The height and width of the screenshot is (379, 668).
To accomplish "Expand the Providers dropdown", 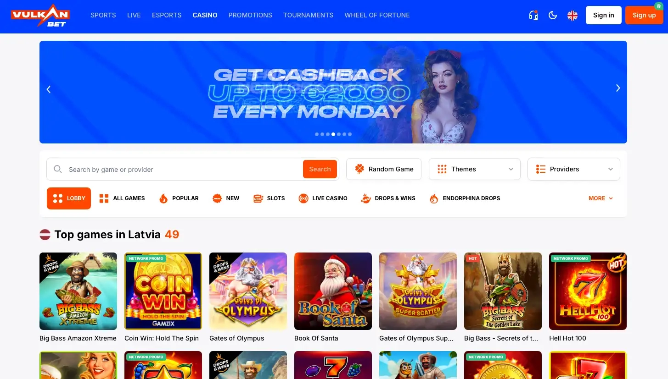I will (x=574, y=169).
